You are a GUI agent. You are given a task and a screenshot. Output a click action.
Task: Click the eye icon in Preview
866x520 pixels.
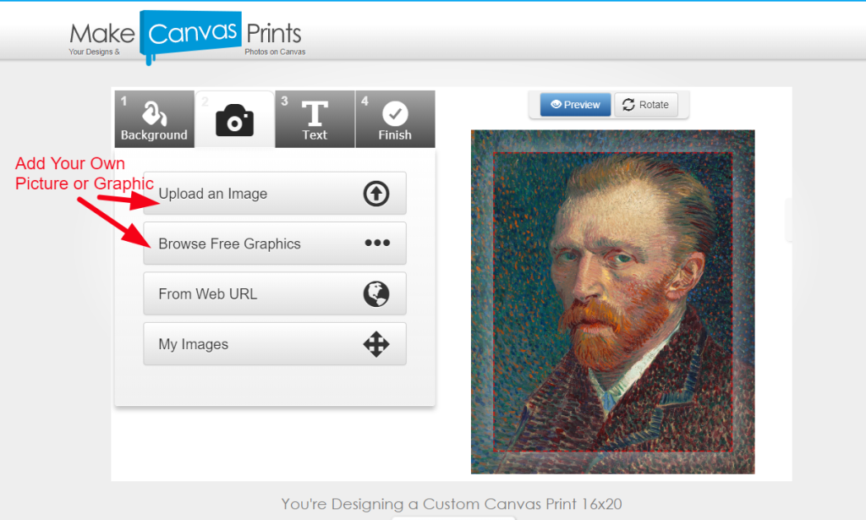click(x=556, y=105)
